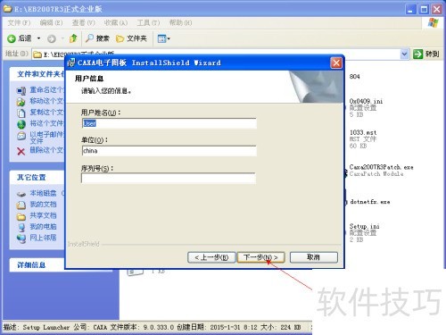
Task: Click the File and Folder Tasks header
Action: [x=37, y=74]
